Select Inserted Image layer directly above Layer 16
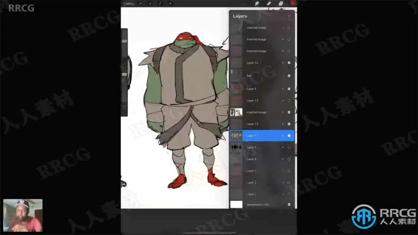 [262, 51]
